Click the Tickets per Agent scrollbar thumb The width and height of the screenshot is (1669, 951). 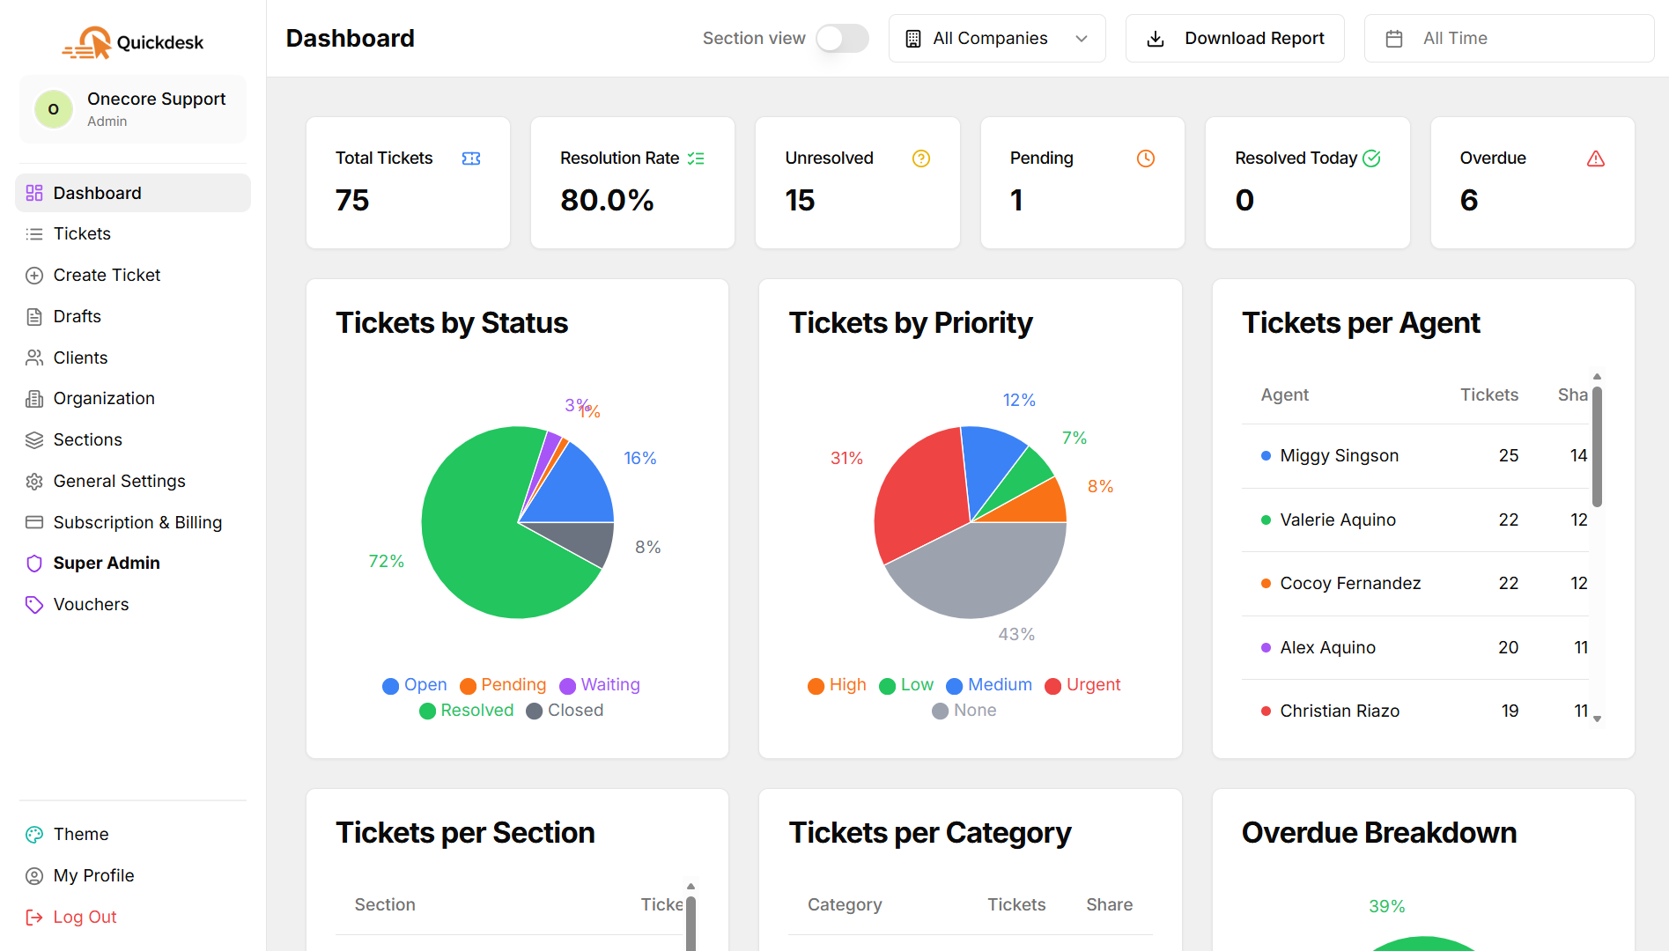pyautogui.click(x=1597, y=447)
